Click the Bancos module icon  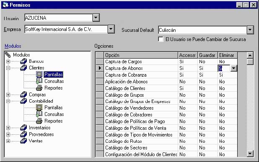coord(23,62)
